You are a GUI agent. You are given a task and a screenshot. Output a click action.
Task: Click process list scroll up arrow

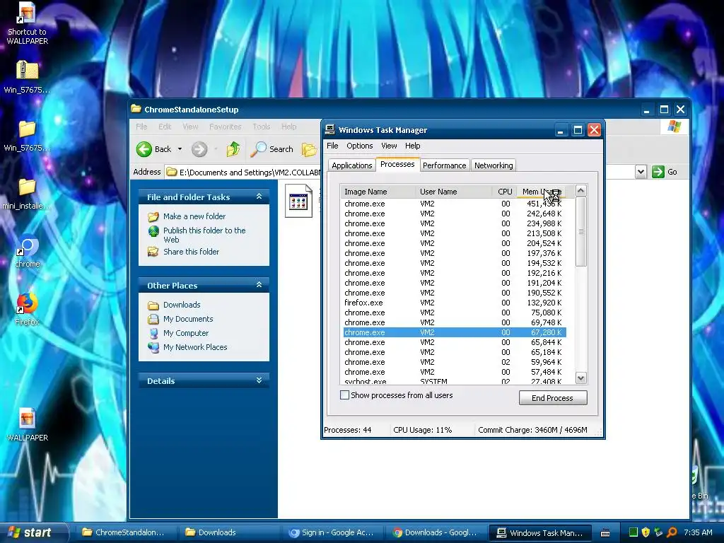(x=581, y=190)
